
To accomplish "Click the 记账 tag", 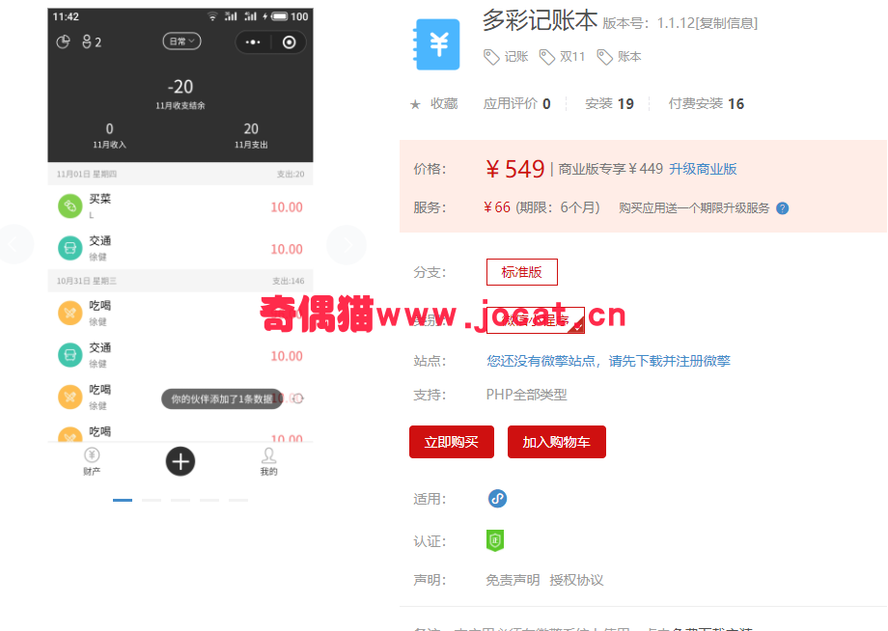I will 506,57.
